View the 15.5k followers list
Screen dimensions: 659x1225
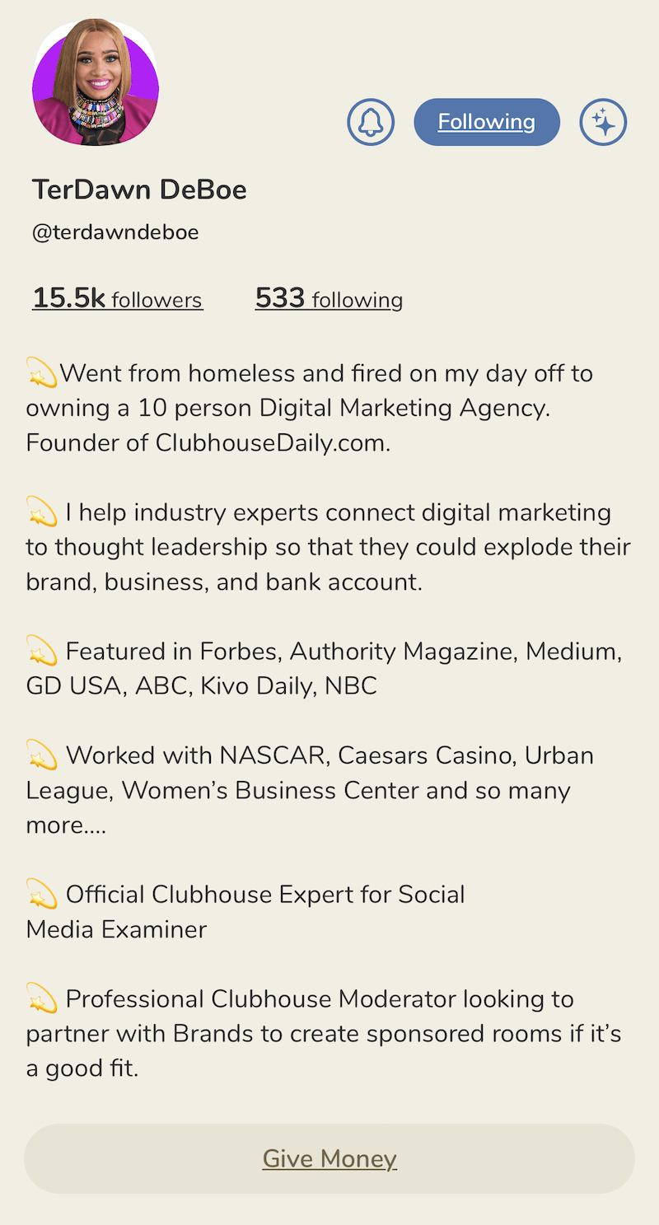116,298
